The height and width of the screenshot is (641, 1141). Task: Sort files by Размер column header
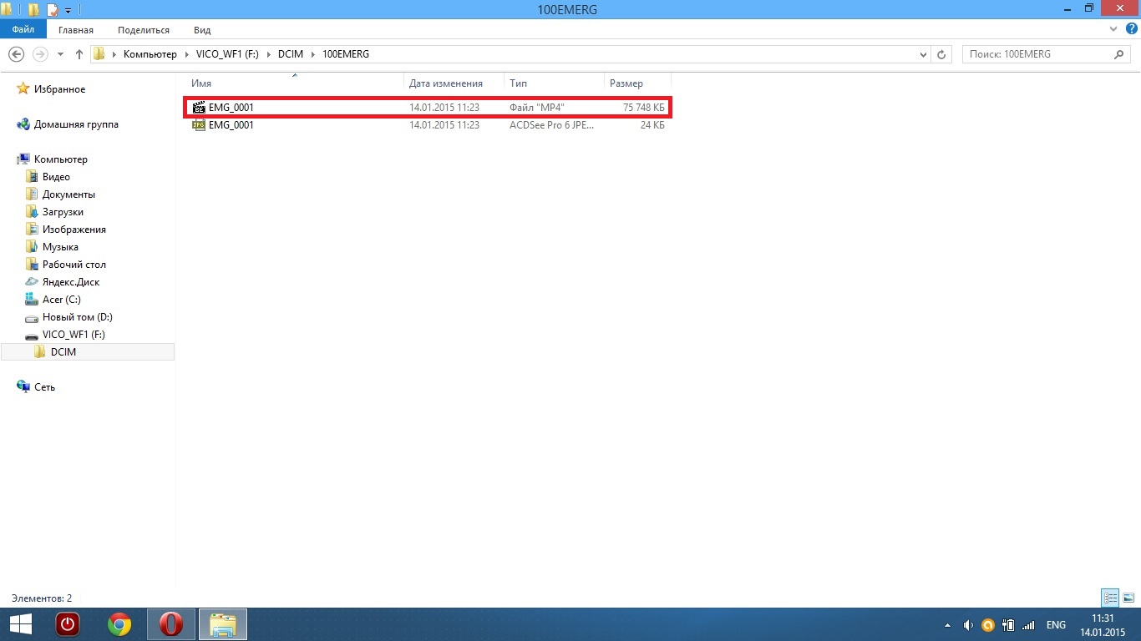(626, 83)
